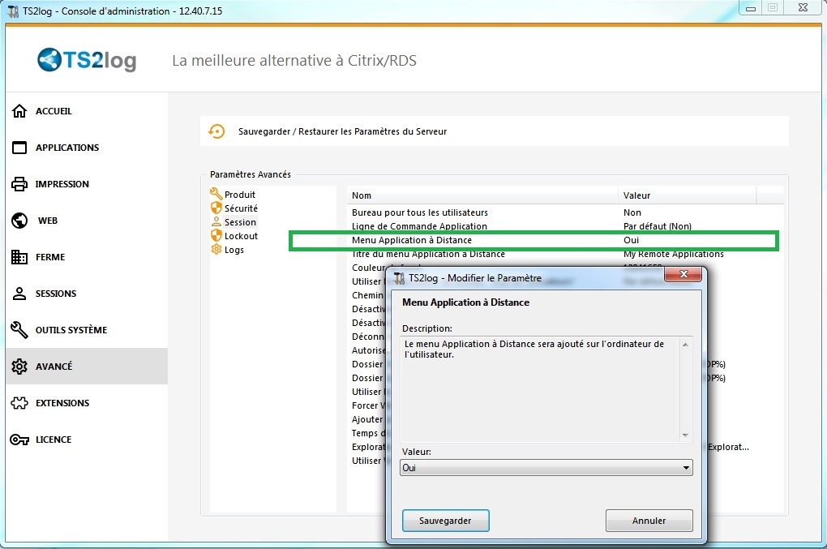Screen dimensions: 827x549
Task: Select the Licence key icon
Action: pyautogui.click(x=19, y=440)
